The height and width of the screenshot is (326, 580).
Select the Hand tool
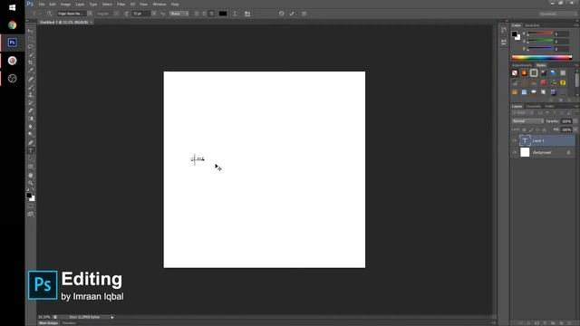[31, 175]
